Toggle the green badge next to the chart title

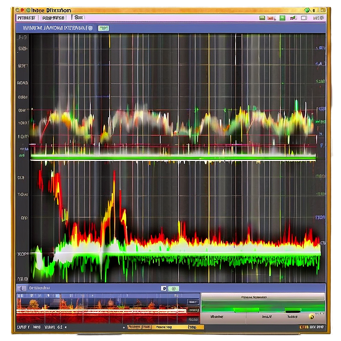[x=104, y=28]
